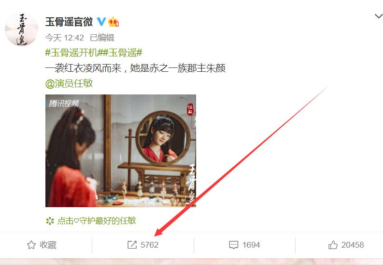Click the thumbs-up like icon
Viewport: 383px width, 265px height.
pos(333,245)
